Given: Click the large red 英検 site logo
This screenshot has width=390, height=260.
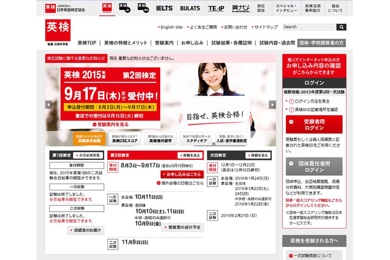Looking at the screenshot, I should tap(58, 30).
